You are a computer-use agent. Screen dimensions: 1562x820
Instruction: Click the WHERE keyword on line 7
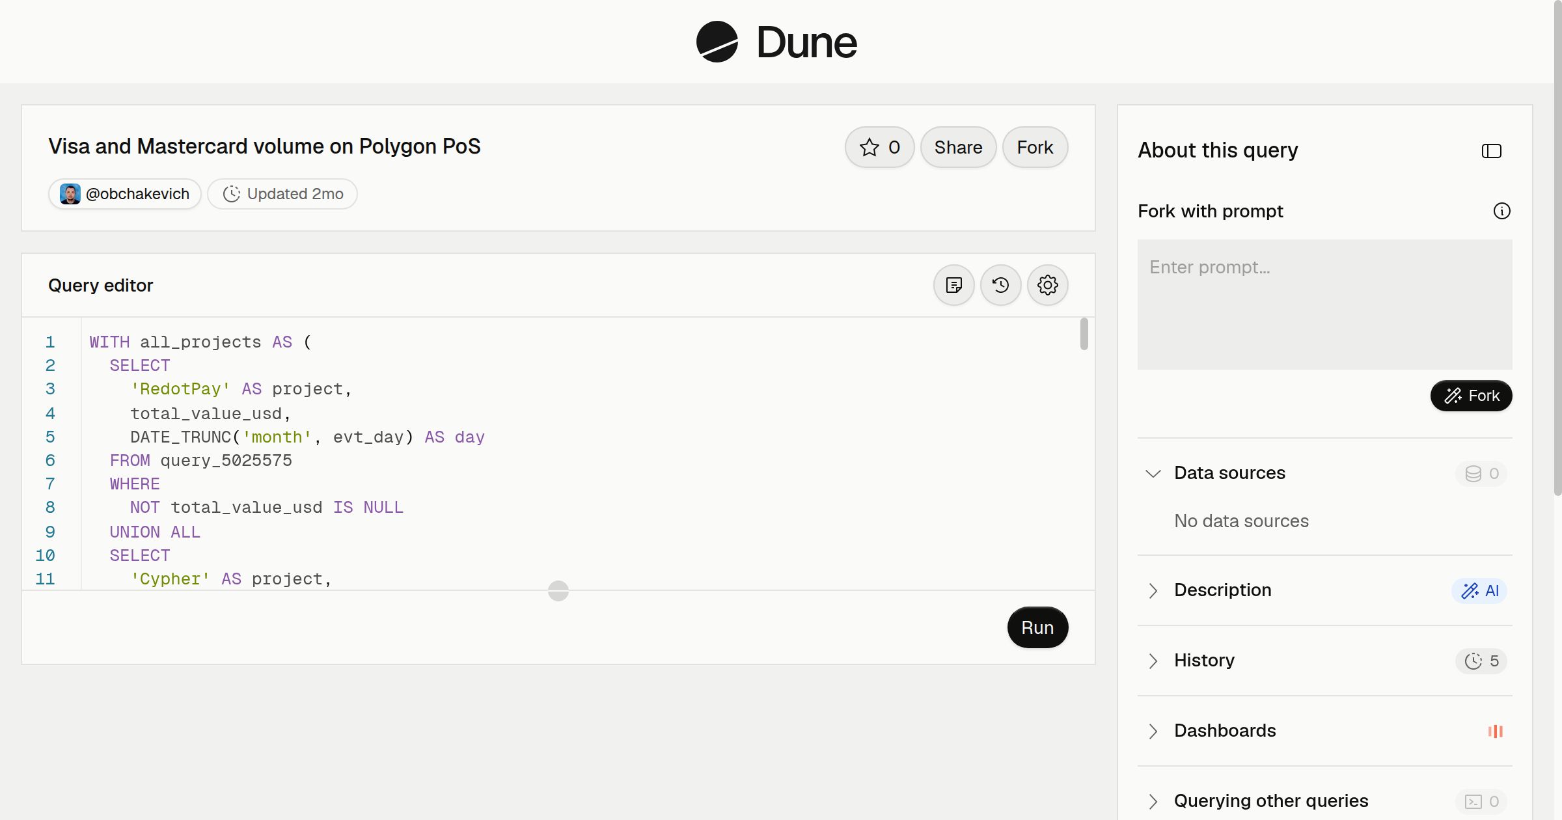coord(135,484)
